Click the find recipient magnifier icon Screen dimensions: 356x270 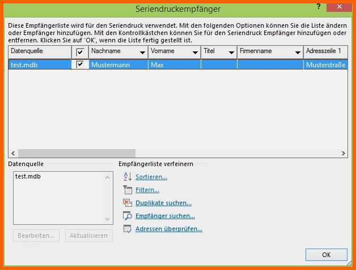(128, 216)
